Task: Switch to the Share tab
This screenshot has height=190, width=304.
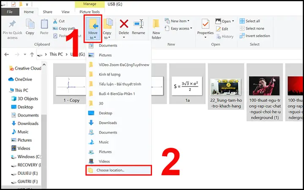Action: click(x=48, y=12)
